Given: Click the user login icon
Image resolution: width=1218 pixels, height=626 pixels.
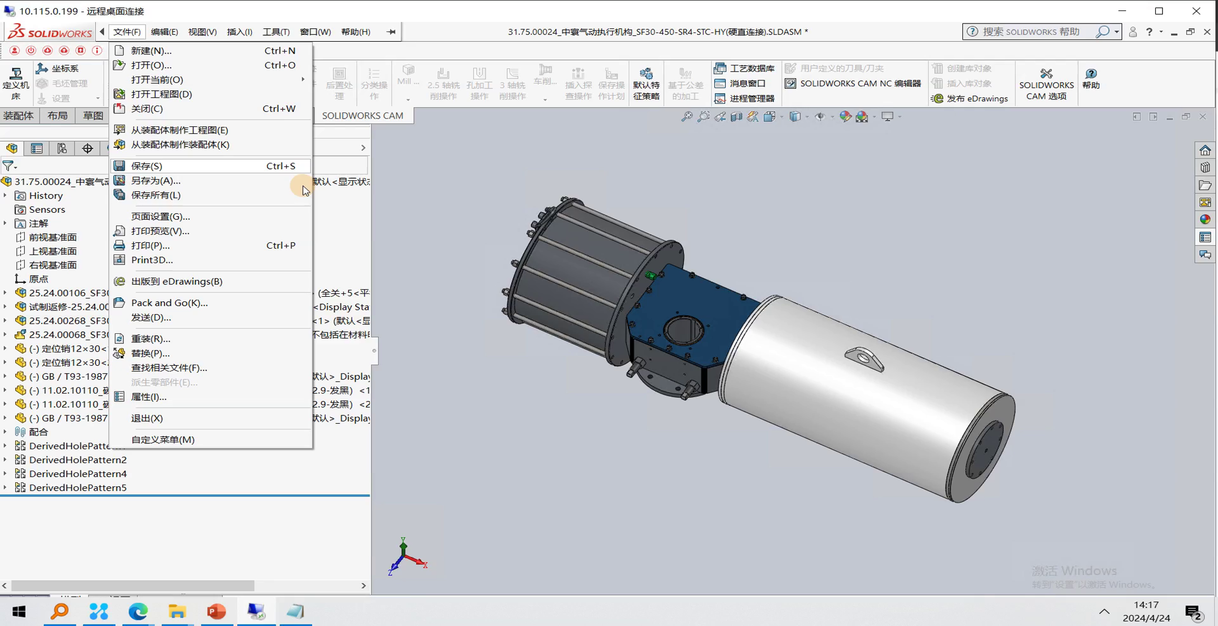Looking at the screenshot, I should point(1133,32).
